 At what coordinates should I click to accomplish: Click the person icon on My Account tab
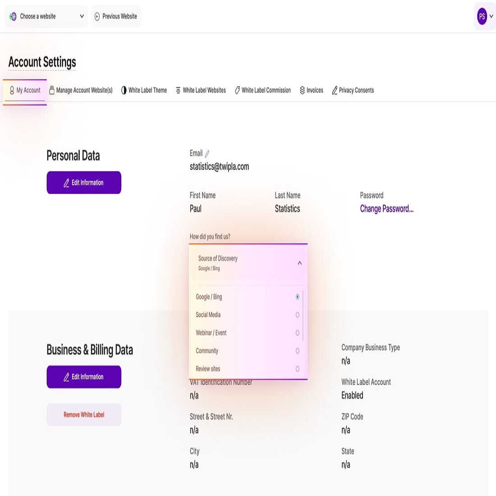tap(11, 90)
